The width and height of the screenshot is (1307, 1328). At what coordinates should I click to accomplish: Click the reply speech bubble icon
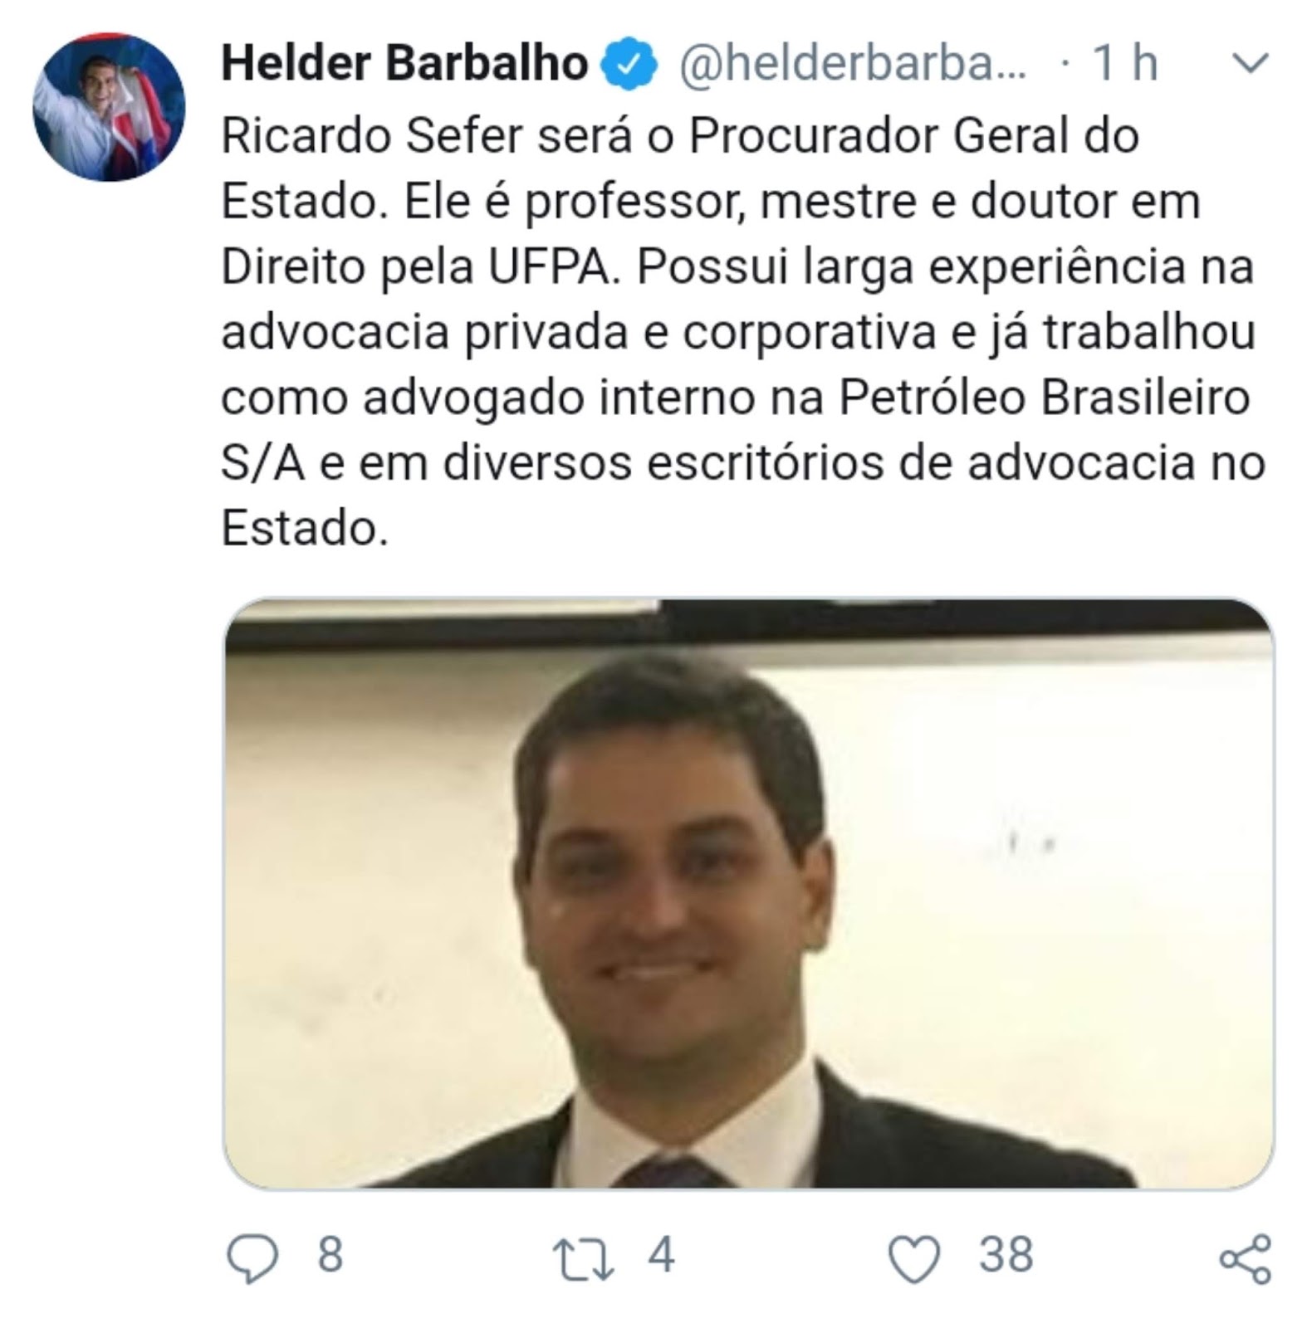point(252,1258)
